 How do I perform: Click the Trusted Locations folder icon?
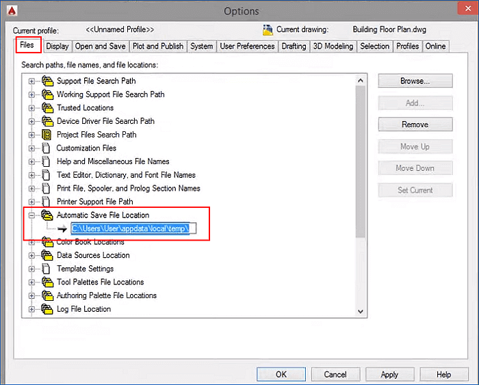coord(47,107)
